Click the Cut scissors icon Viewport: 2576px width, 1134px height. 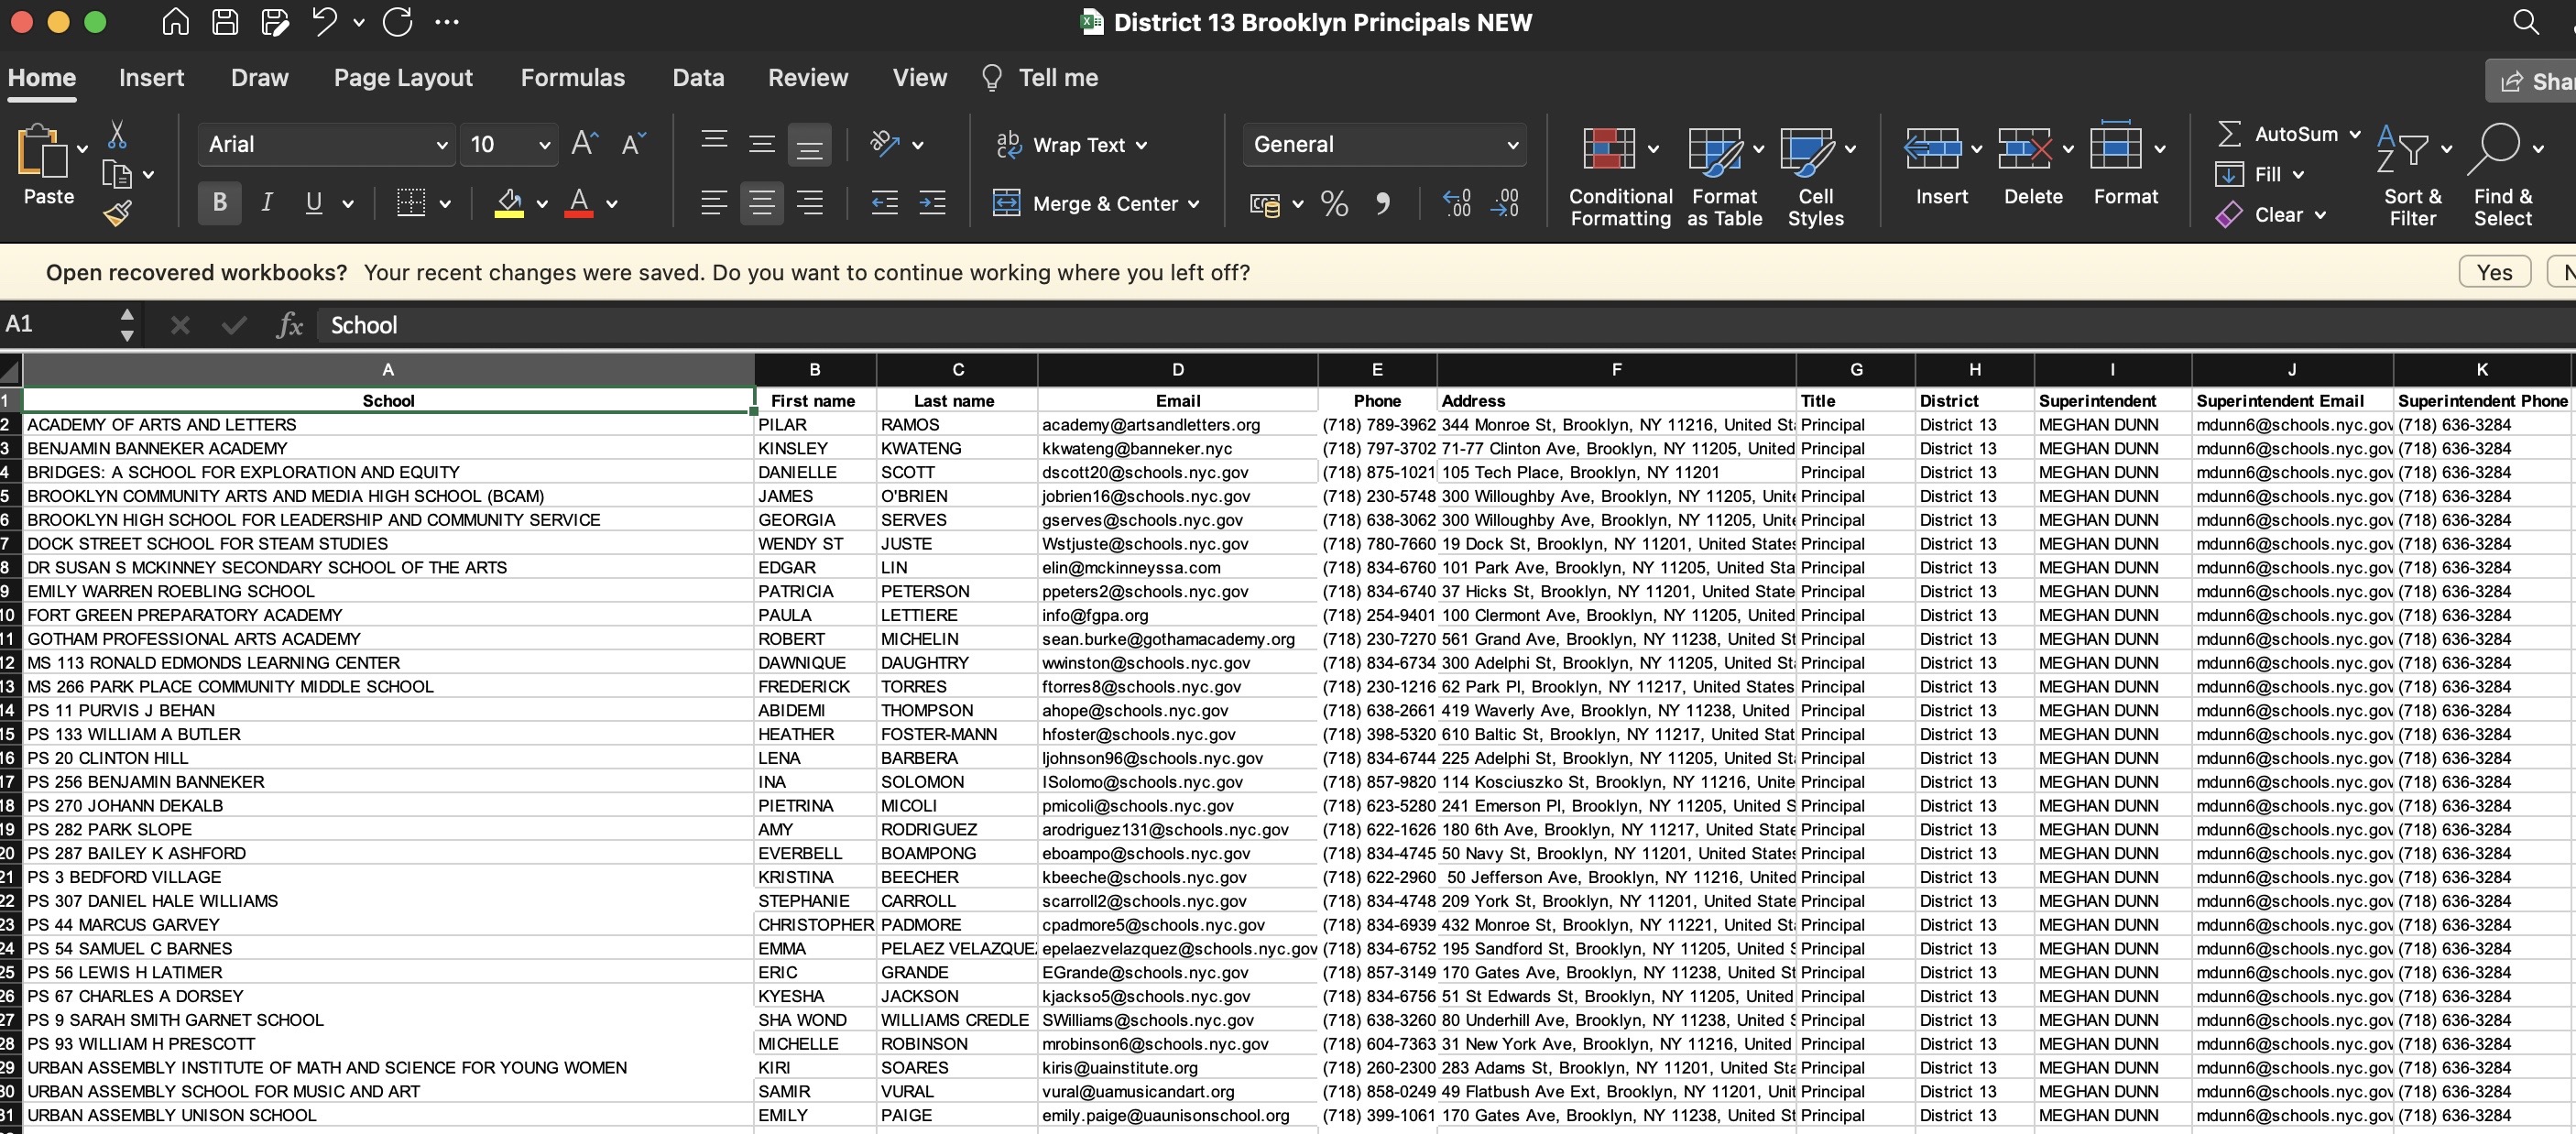click(x=117, y=135)
